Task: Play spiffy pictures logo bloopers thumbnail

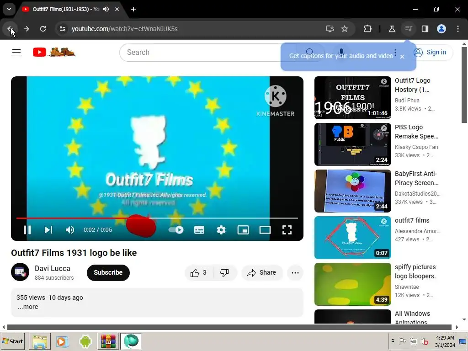Action: click(x=352, y=284)
